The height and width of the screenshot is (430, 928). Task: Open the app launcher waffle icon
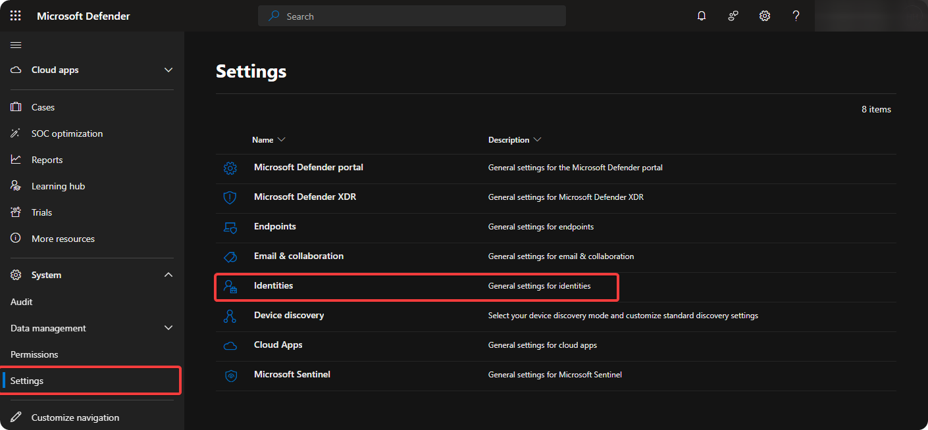click(16, 16)
